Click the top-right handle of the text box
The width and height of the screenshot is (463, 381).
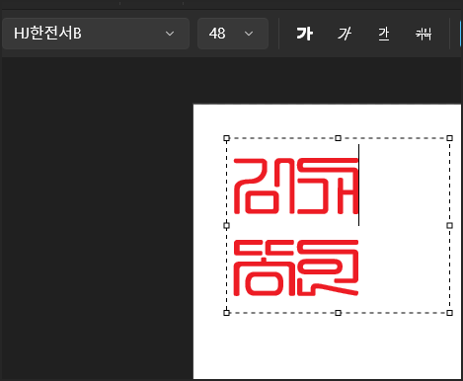pyautogui.click(x=449, y=138)
